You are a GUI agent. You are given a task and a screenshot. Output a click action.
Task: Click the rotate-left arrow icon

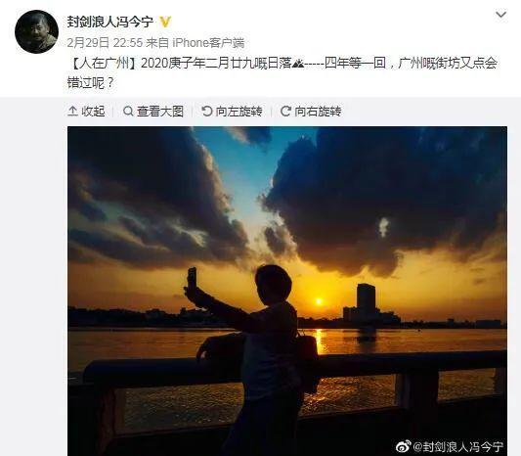tap(206, 112)
